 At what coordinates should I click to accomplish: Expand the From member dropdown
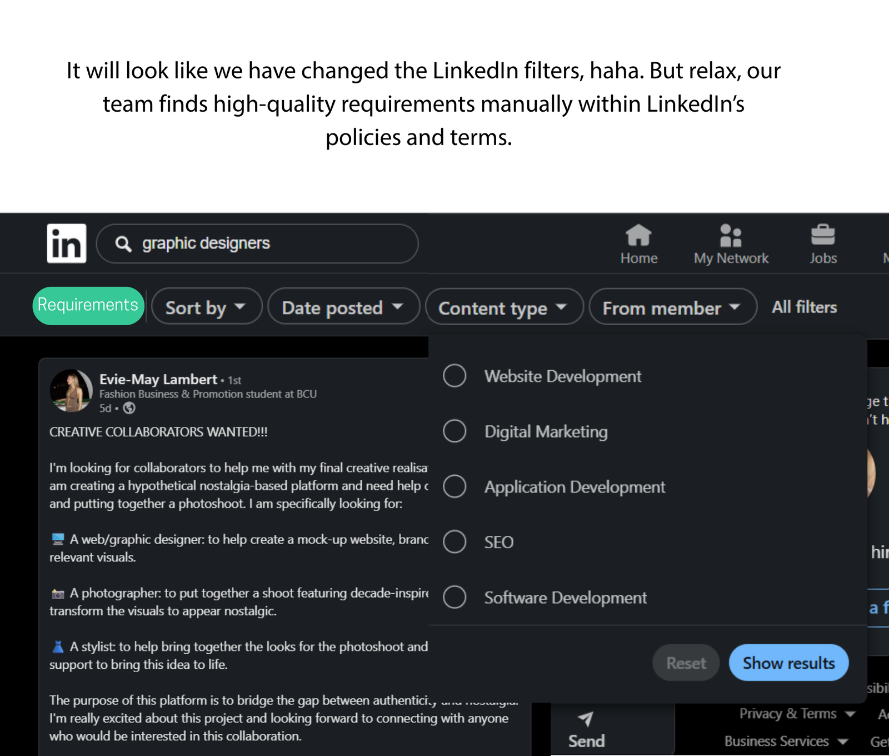tap(673, 306)
